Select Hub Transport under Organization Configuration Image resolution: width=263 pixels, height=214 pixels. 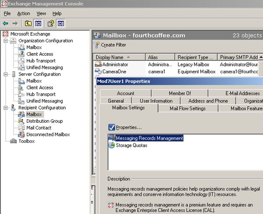pos(41,61)
